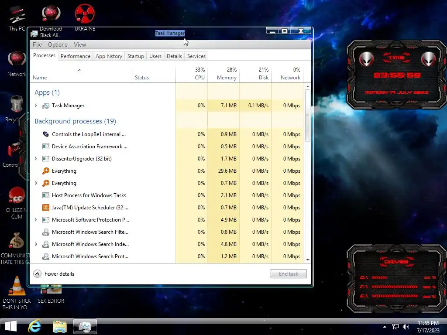Click Task Manager taskbar button

pyautogui.click(x=85, y=326)
